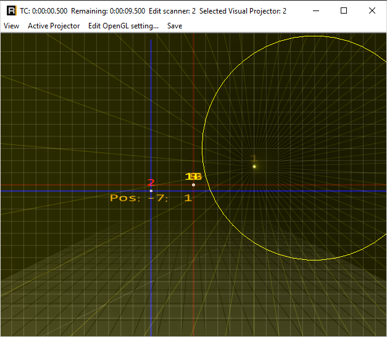Click the white handle under projector 2

click(x=151, y=191)
